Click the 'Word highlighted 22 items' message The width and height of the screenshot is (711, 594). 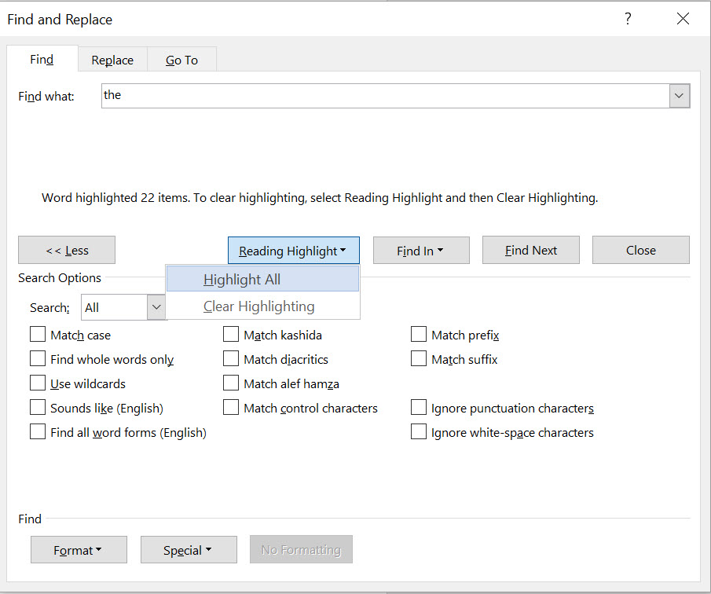[320, 198]
